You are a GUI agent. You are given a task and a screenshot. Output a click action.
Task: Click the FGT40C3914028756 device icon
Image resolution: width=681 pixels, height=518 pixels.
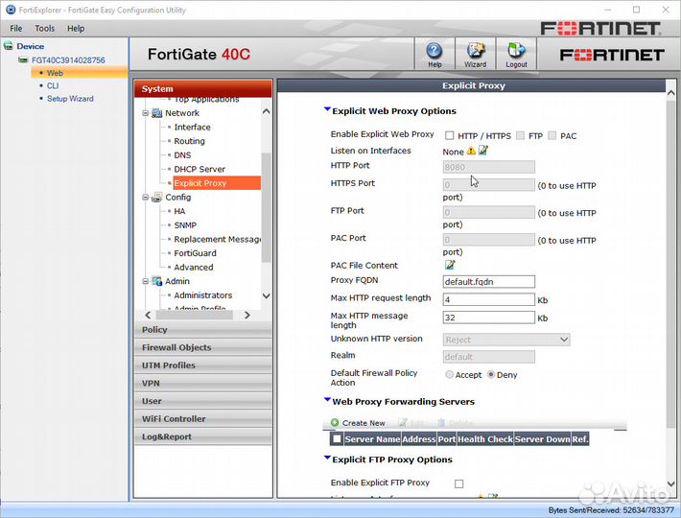pyautogui.click(x=23, y=59)
